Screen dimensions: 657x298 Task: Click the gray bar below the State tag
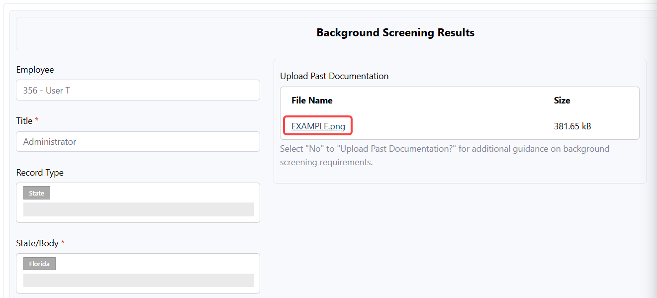click(x=138, y=209)
